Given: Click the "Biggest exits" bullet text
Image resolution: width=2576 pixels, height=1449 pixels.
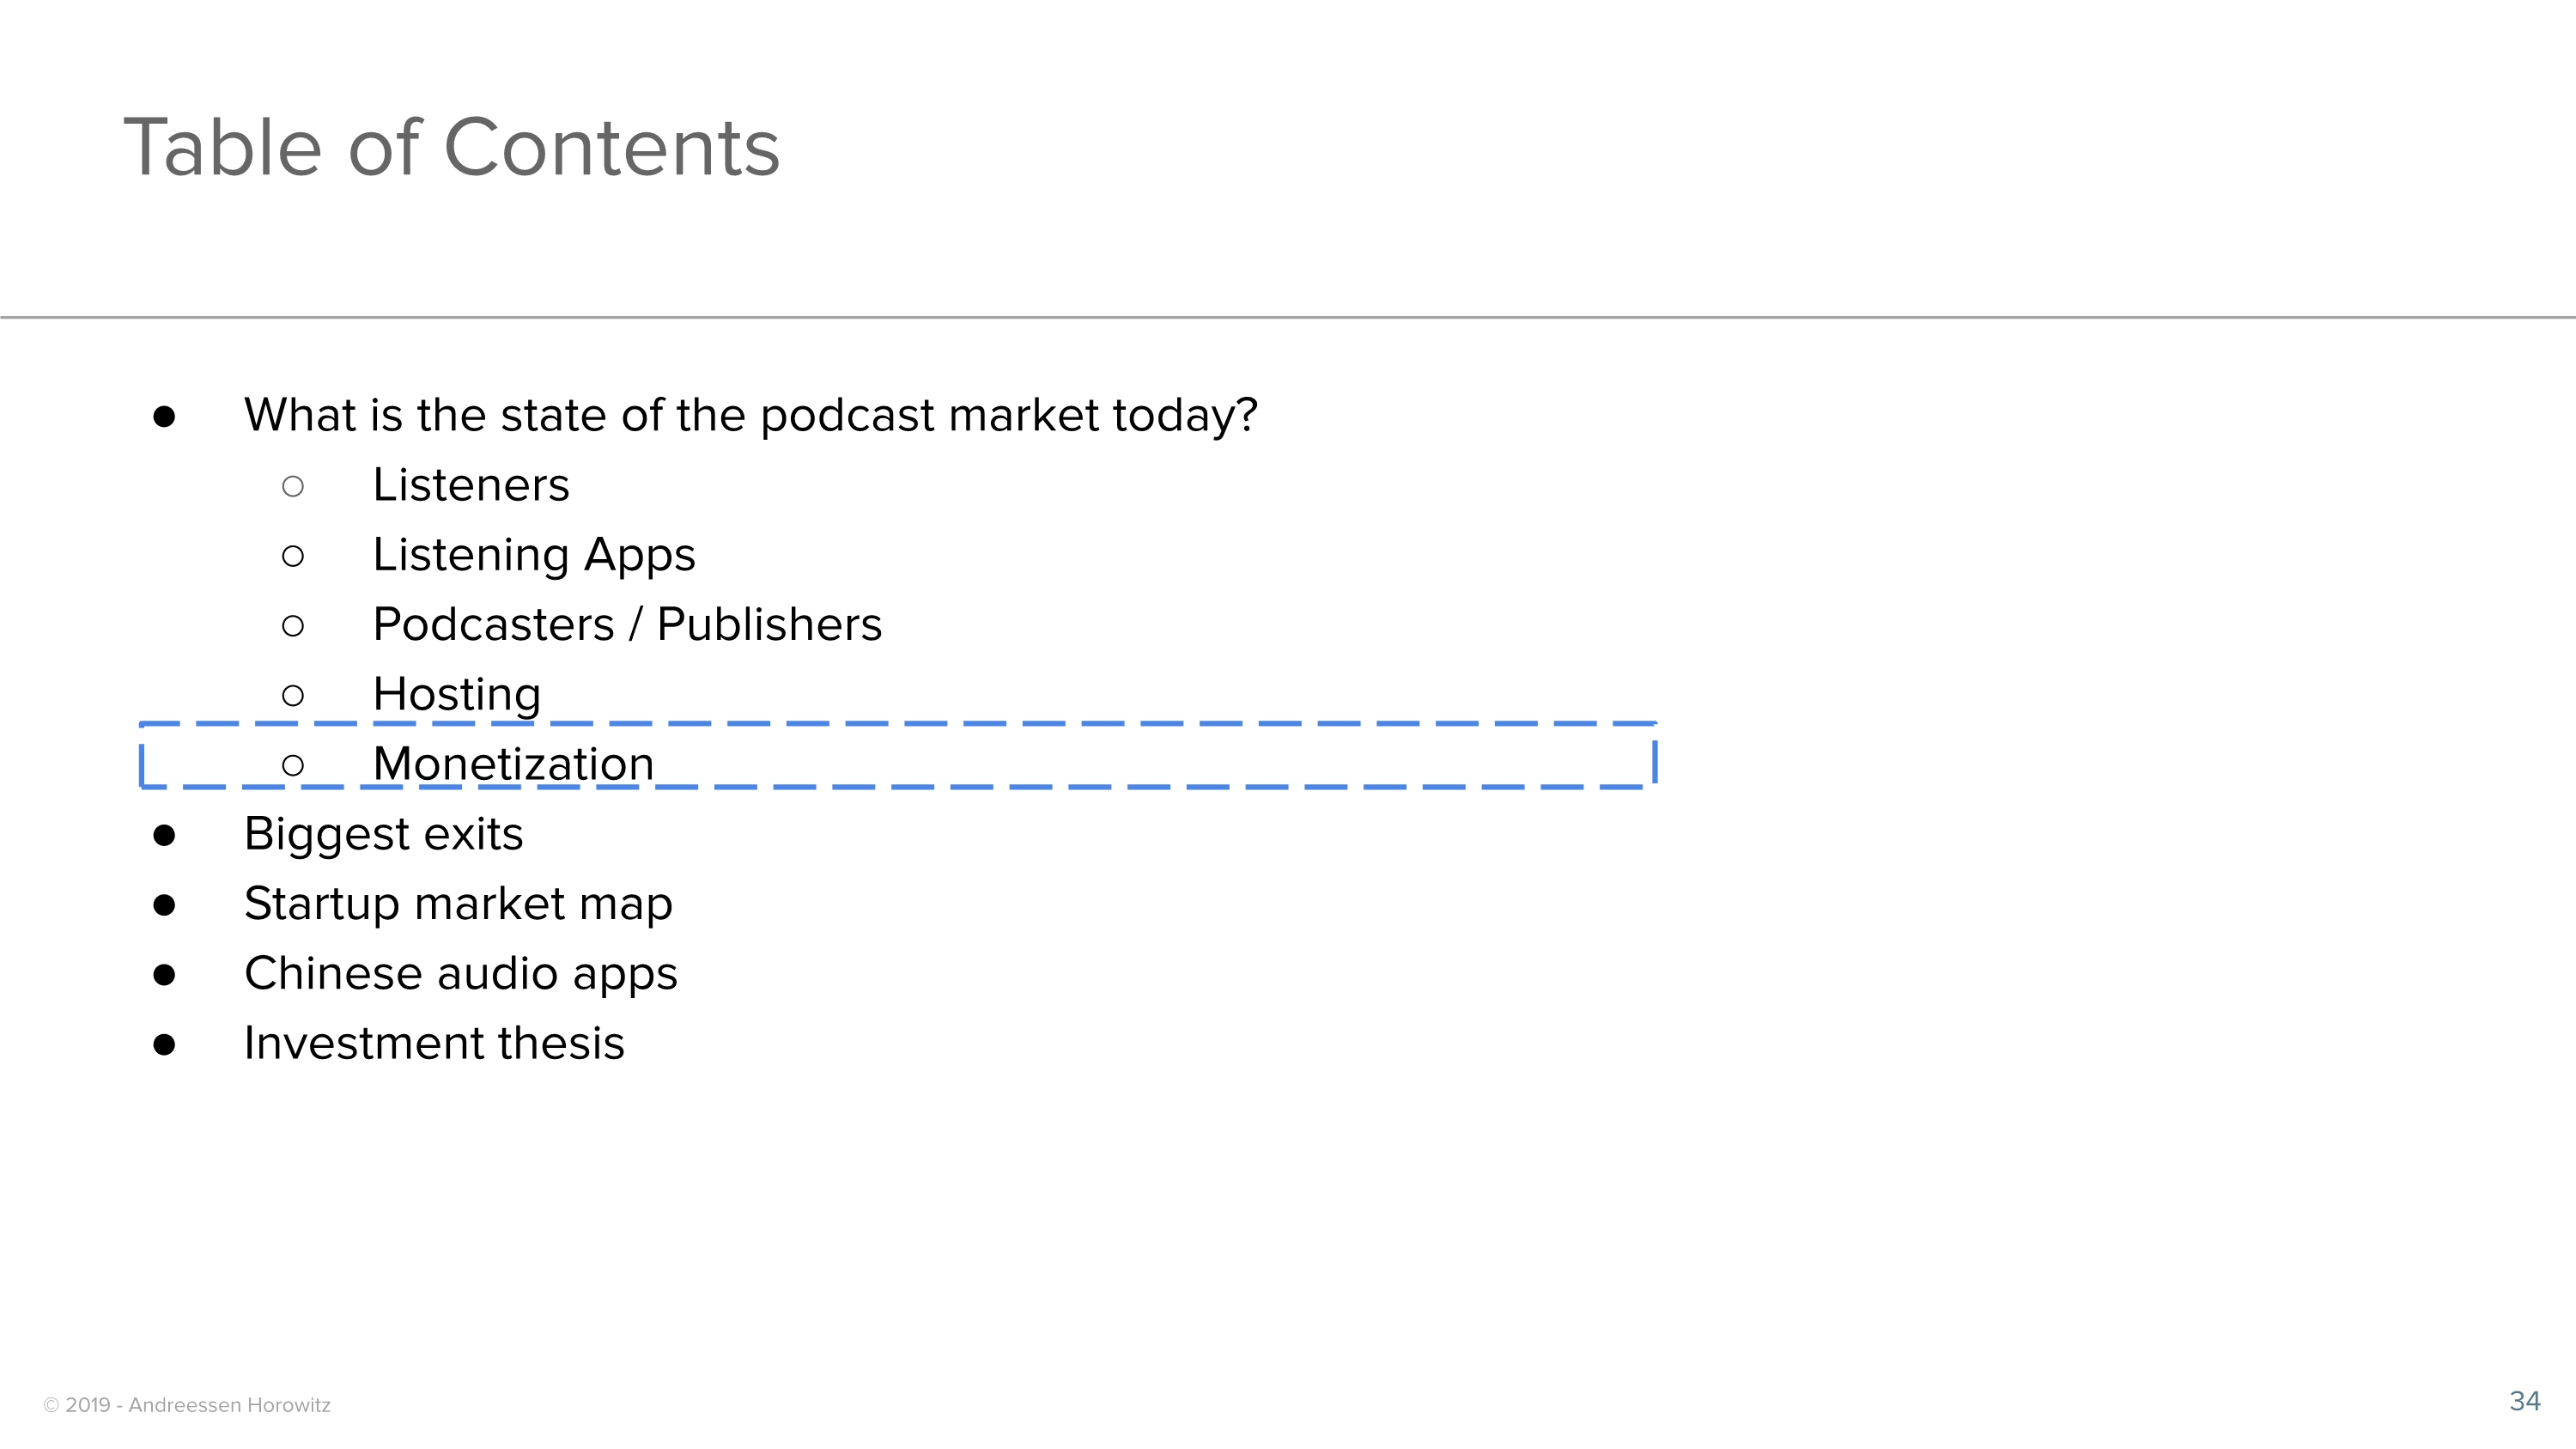Looking at the screenshot, I should tap(383, 834).
